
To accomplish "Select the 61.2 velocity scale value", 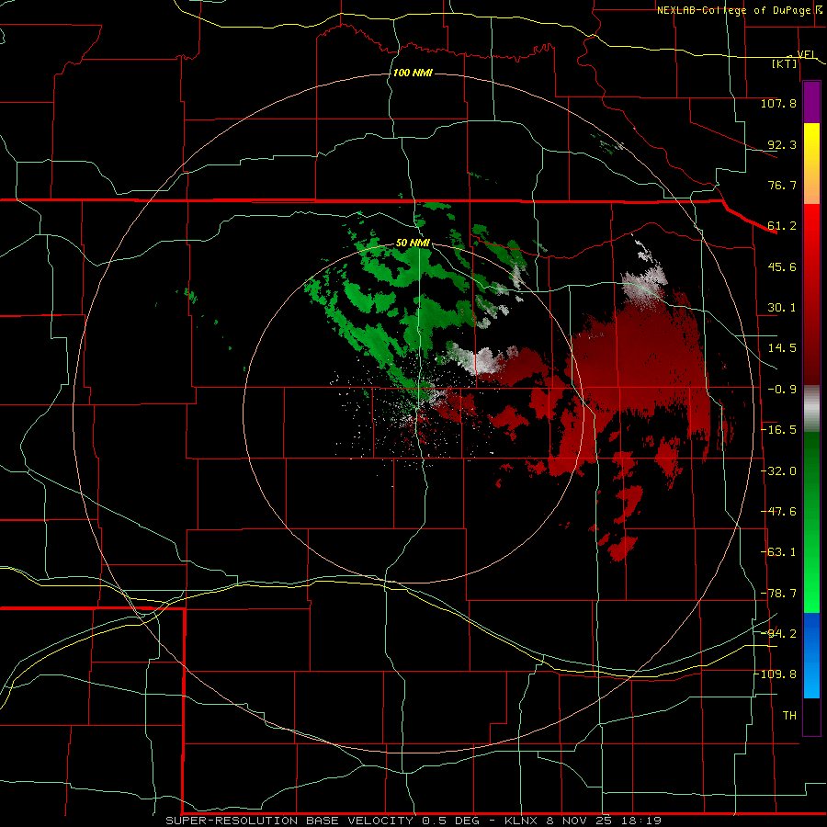I will point(782,226).
